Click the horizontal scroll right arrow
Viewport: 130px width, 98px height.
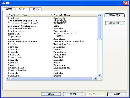(x=95, y=79)
